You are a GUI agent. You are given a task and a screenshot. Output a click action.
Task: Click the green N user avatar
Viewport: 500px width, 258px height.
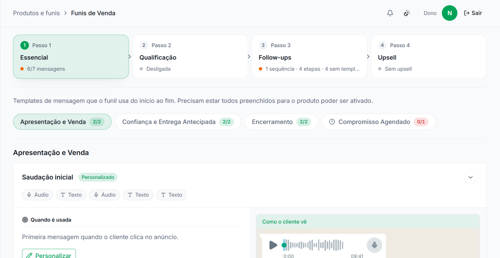tap(449, 13)
